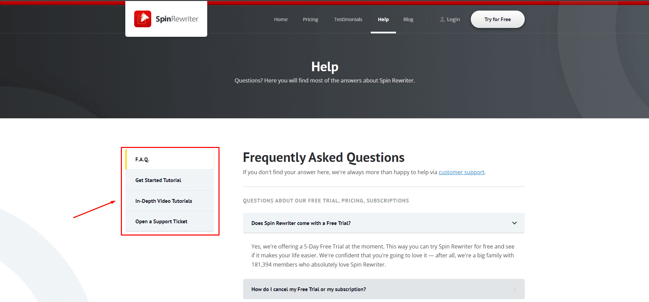Image resolution: width=649 pixels, height=302 pixels.
Task: Click 'Does Spin Rewriter come with a Free Trial?'
Action: point(383,223)
